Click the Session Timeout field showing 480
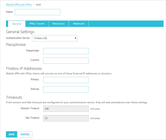The width and height of the screenshot is (166, 140). 66,109
